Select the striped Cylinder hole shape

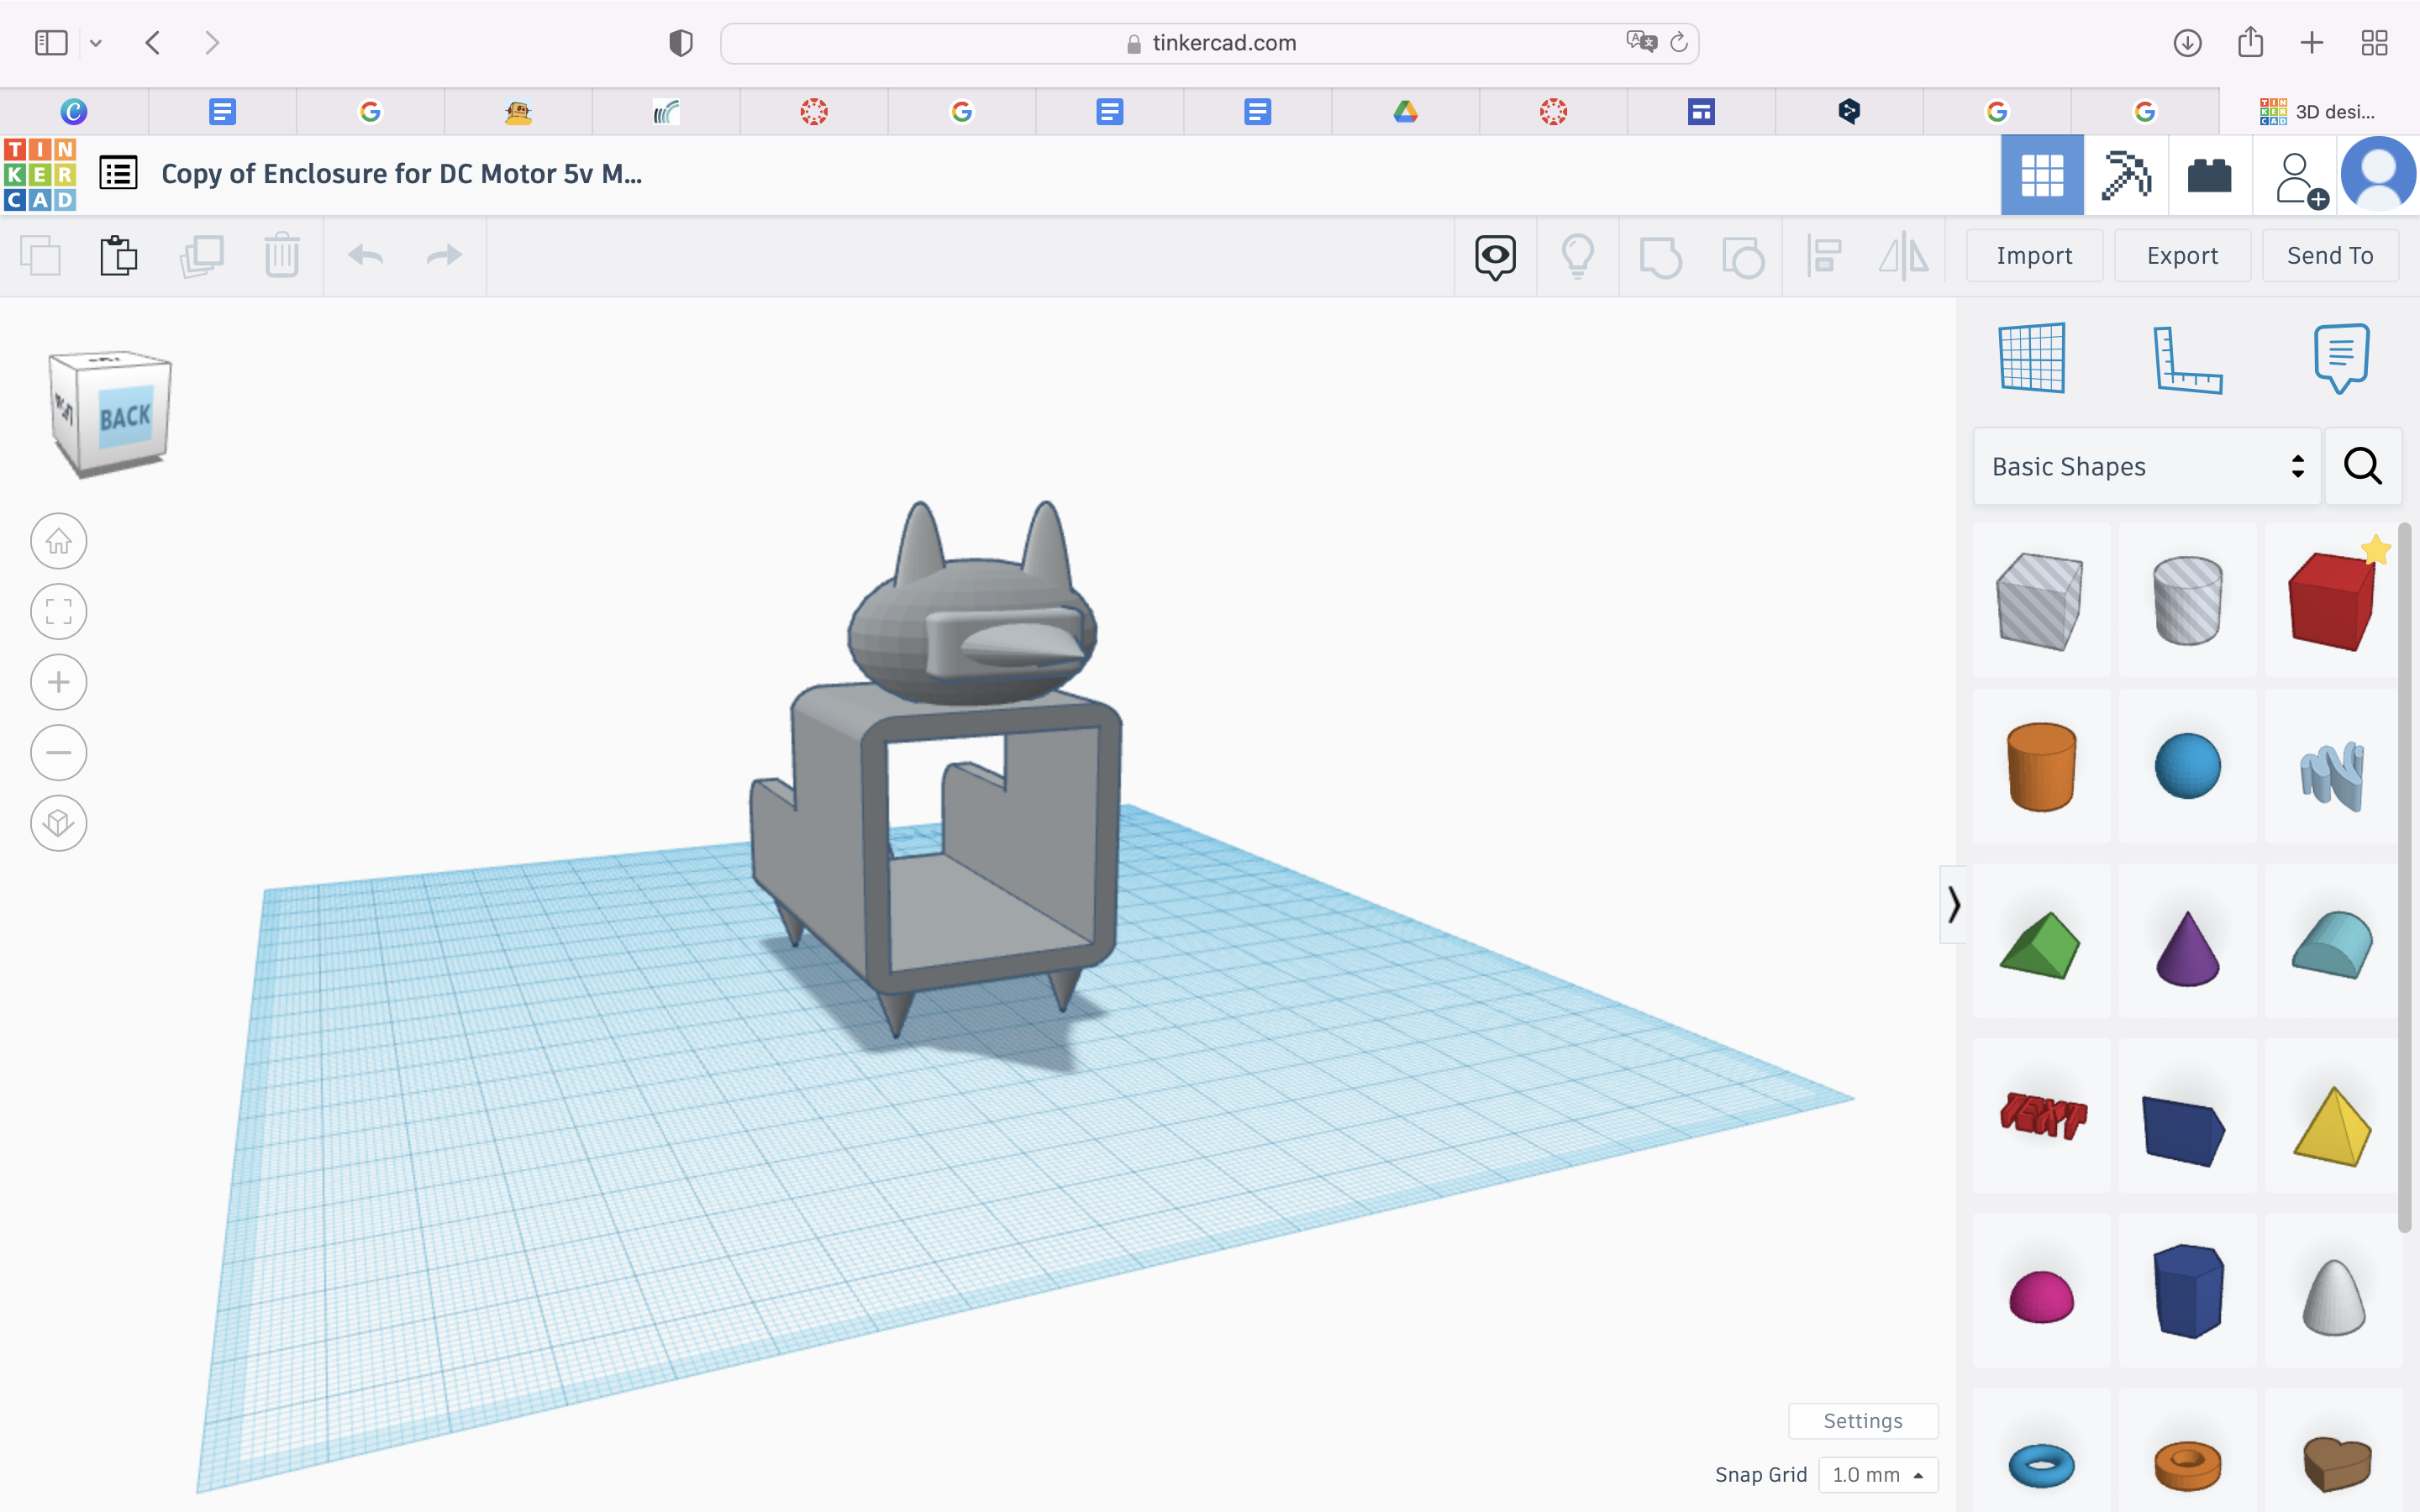pos(2187,600)
